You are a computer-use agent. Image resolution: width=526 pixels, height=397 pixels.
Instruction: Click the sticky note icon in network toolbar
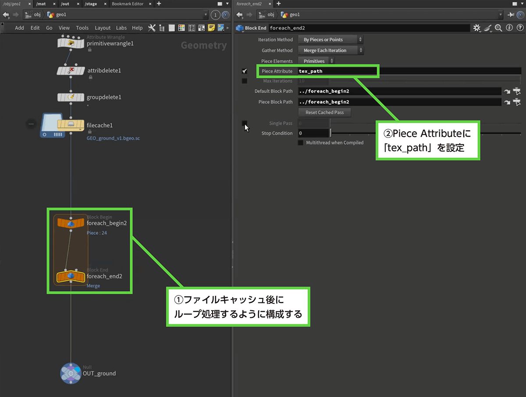211,28
